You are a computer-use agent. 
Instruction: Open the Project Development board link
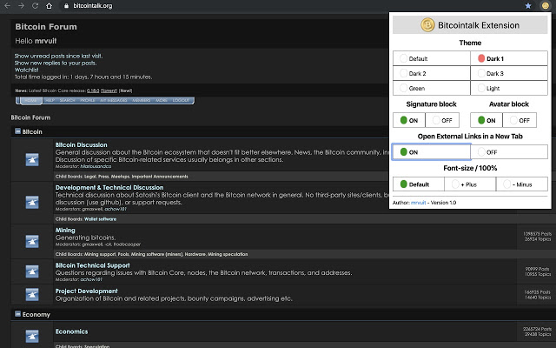[87, 291]
